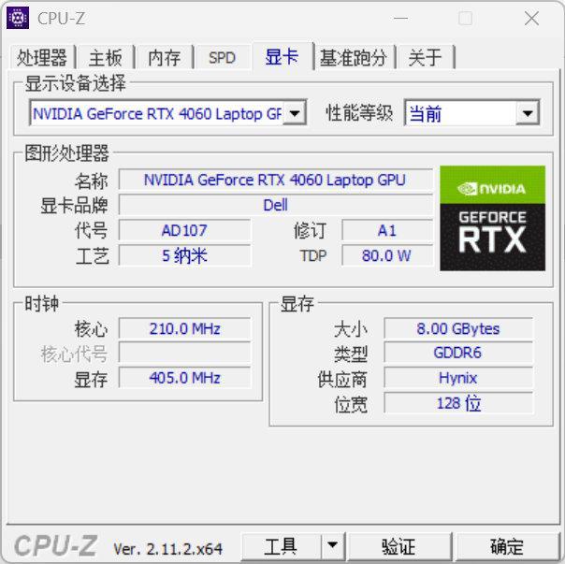This screenshot has width=565, height=564.
Task: Click the 确定 button
Action: point(507,545)
